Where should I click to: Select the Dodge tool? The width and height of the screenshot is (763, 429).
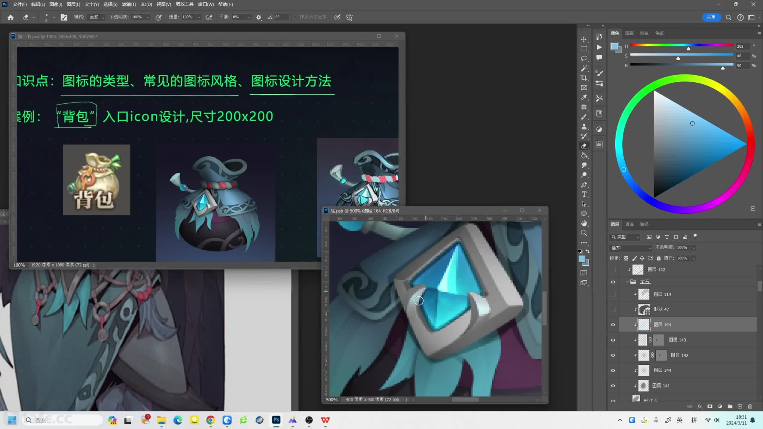[x=584, y=175]
